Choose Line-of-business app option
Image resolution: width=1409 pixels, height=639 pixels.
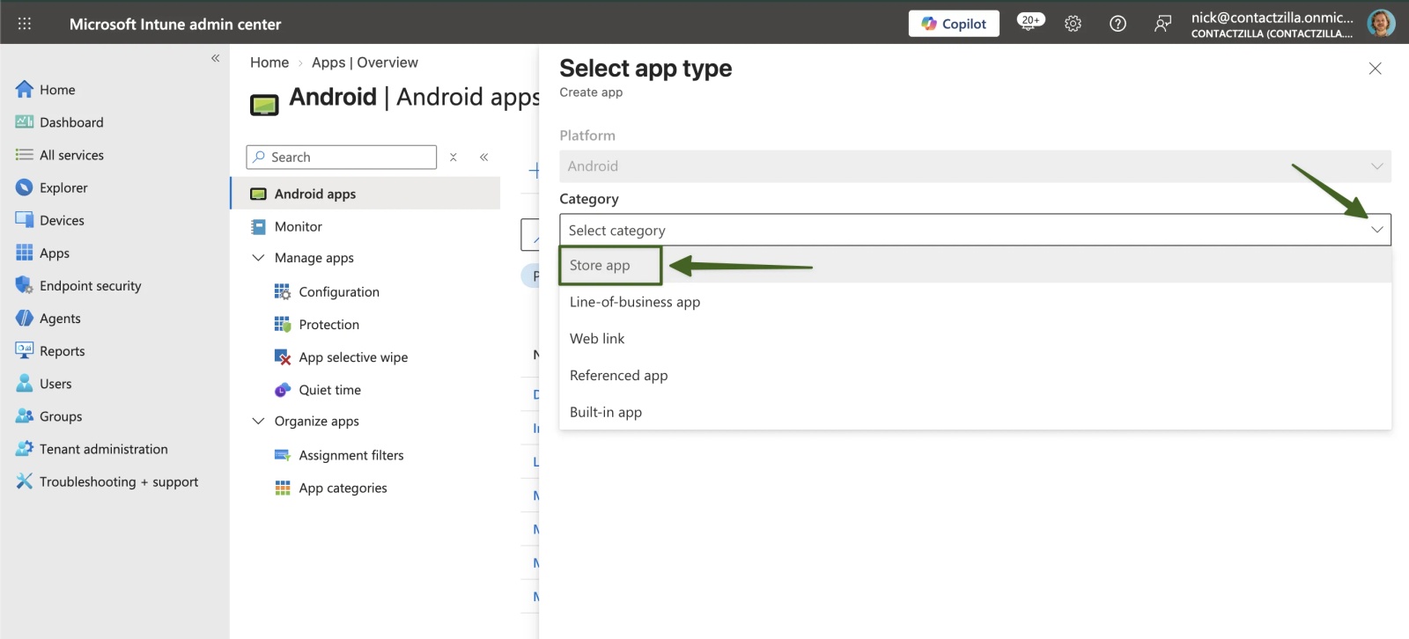click(x=975, y=302)
